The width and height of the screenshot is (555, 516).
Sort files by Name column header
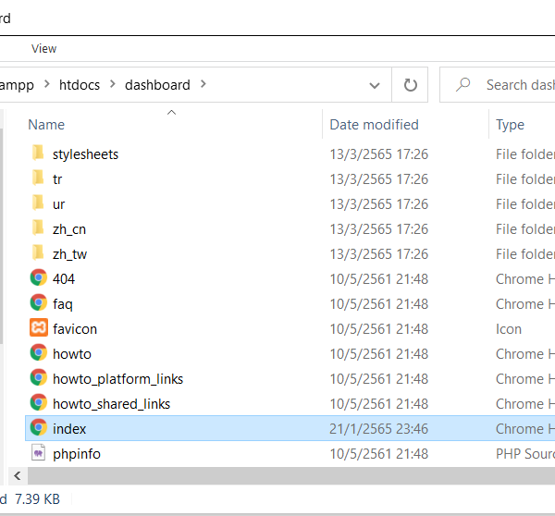coord(46,125)
